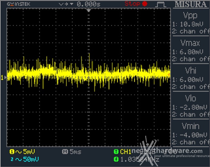Click the M timebase badge icon
Image resolution: width=210 pixels, height=167 pixels.
coord(65,152)
